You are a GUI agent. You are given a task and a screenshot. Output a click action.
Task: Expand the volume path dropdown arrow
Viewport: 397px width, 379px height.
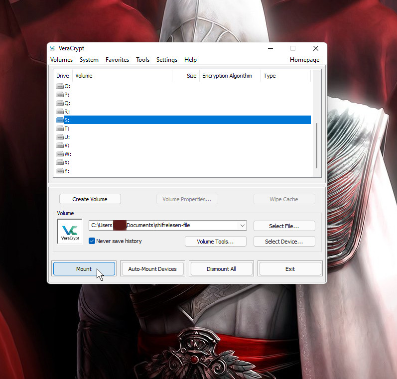point(242,225)
